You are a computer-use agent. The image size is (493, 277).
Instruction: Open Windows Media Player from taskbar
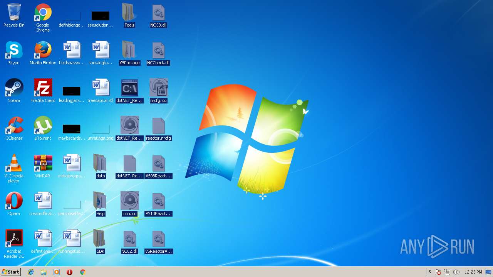(x=57, y=272)
